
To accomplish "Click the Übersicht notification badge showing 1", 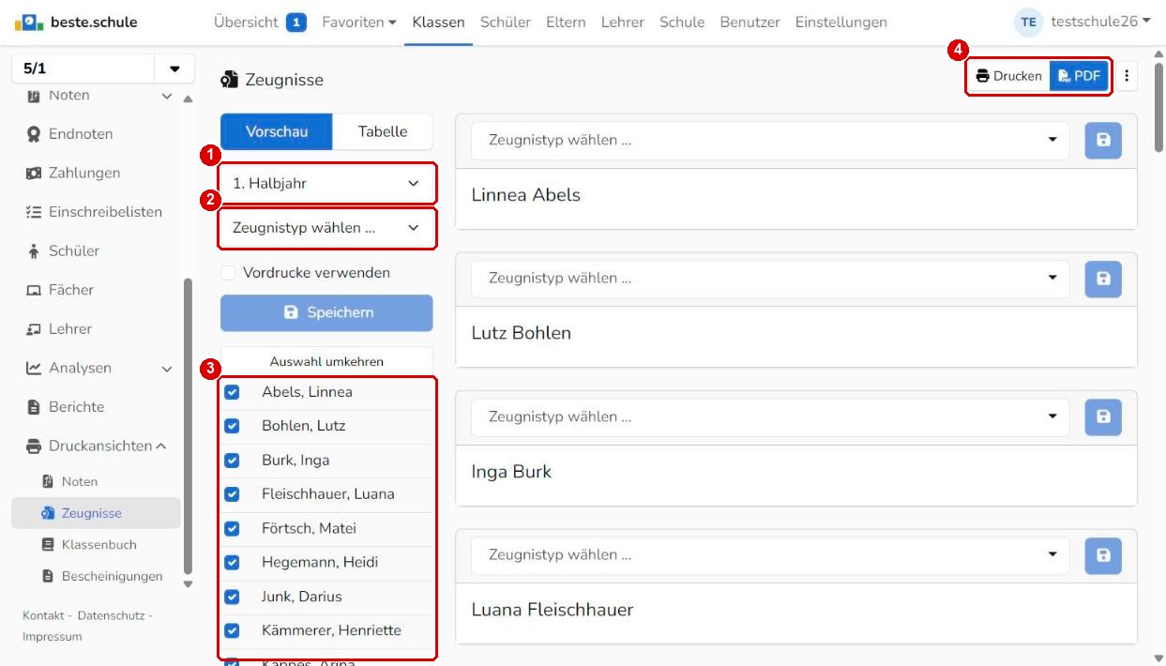I will click(296, 22).
